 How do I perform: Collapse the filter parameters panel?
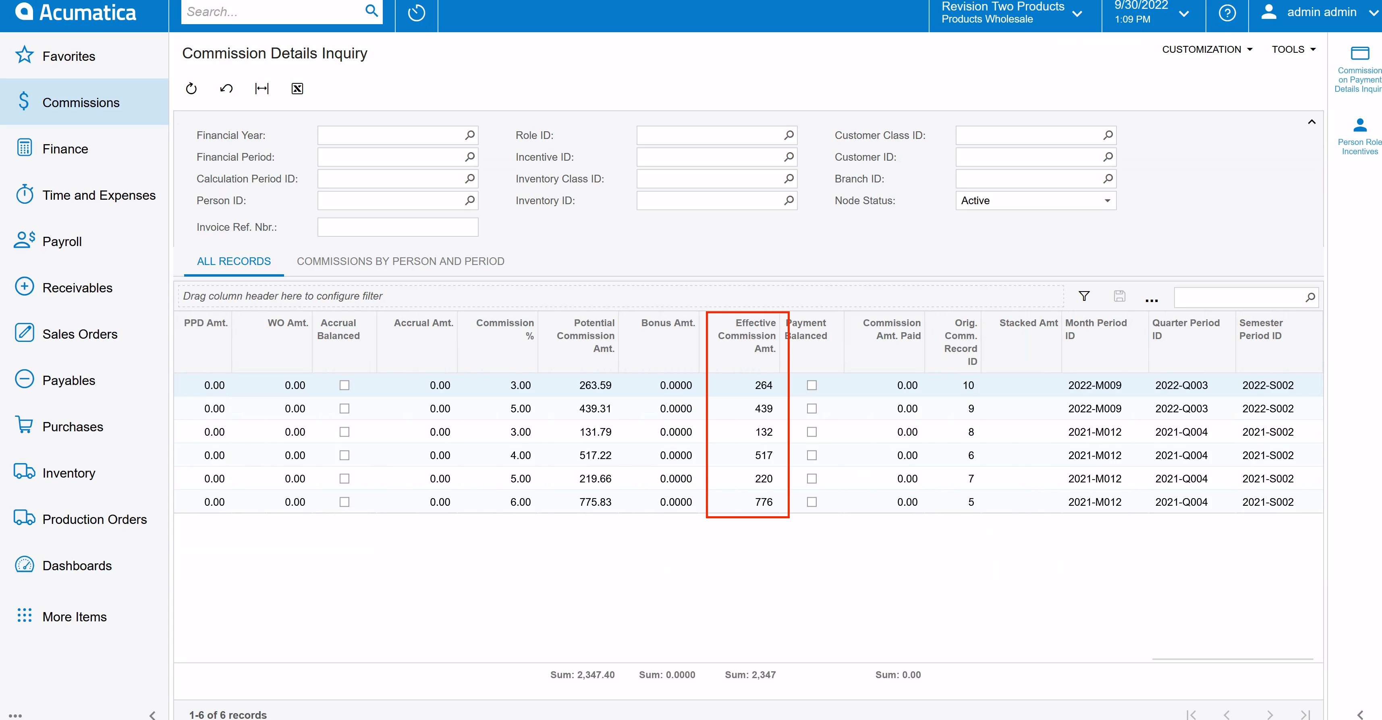pos(1312,122)
